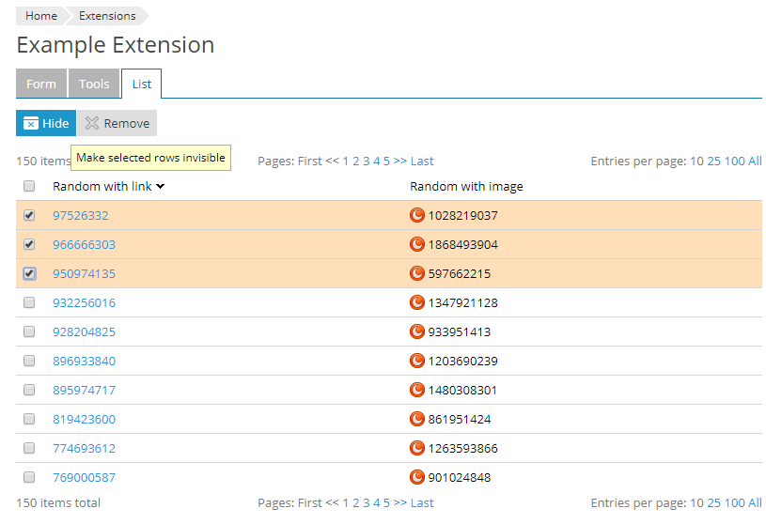Jump to Last page at bottom pager
The width and height of the screenshot is (766, 524).
(422, 502)
